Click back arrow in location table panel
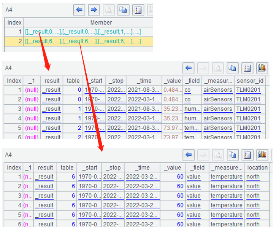Screen dimensions: 276x231 click(x=189, y=155)
